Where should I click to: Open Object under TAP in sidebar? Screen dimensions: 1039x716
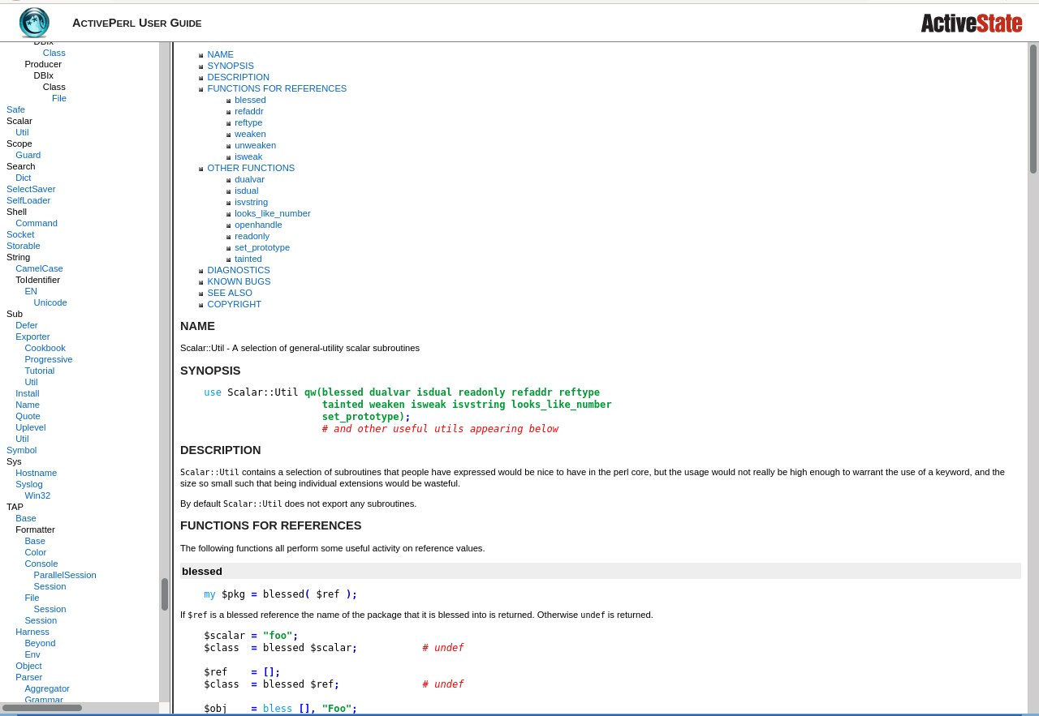pyautogui.click(x=28, y=666)
